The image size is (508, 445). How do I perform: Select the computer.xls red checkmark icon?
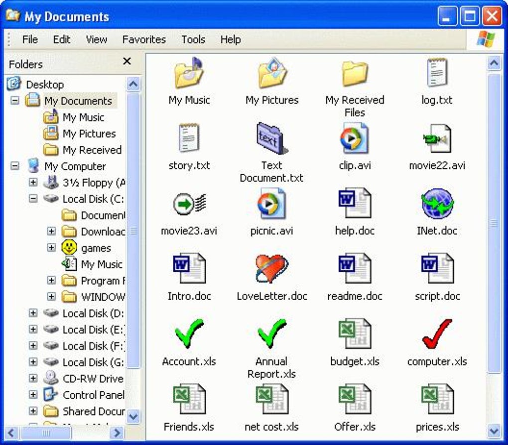pyautogui.click(x=437, y=334)
